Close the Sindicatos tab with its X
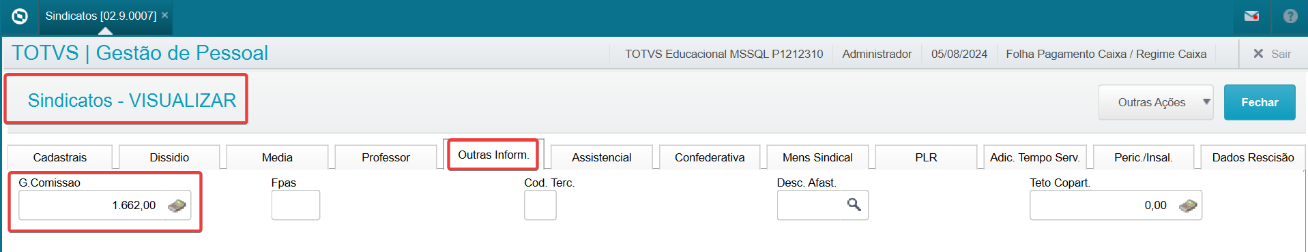This screenshot has width=1308, height=252. 164,15
